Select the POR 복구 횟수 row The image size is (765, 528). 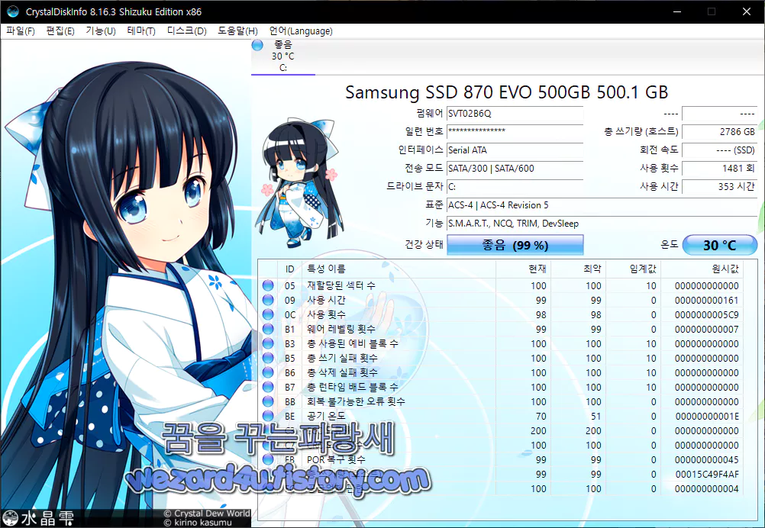[502, 460]
